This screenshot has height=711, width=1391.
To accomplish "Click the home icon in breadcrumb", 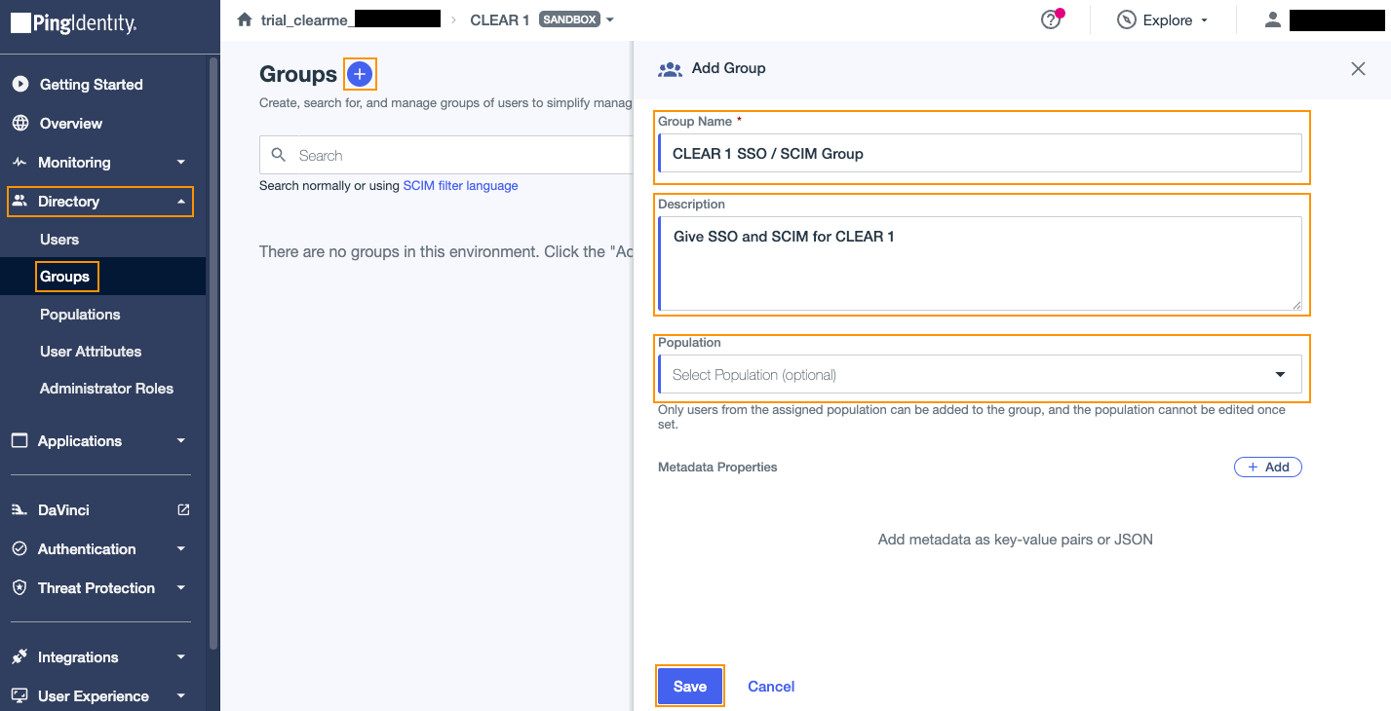I will (245, 19).
